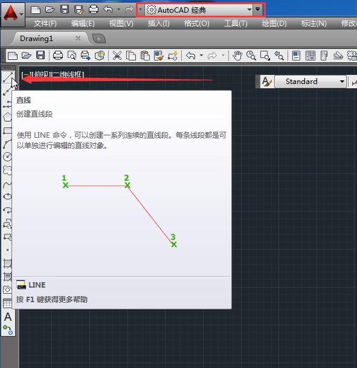Open the AutoCAD application menu
The width and height of the screenshot is (357, 368).
click(x=13, y=14)
